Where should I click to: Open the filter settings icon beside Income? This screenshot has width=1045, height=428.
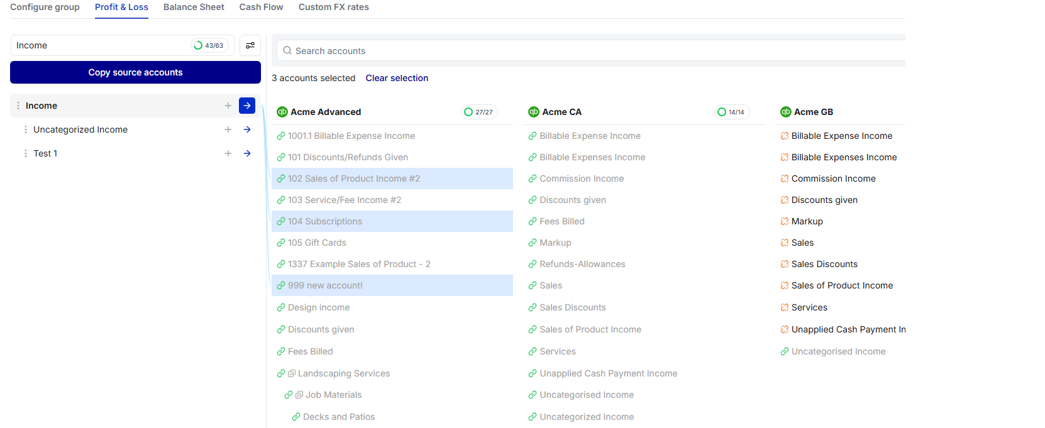click(x=250, y=45)
